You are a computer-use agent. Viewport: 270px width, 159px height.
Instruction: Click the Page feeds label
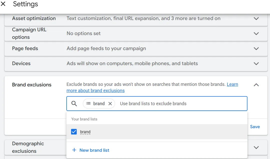[x=25, y=49]
